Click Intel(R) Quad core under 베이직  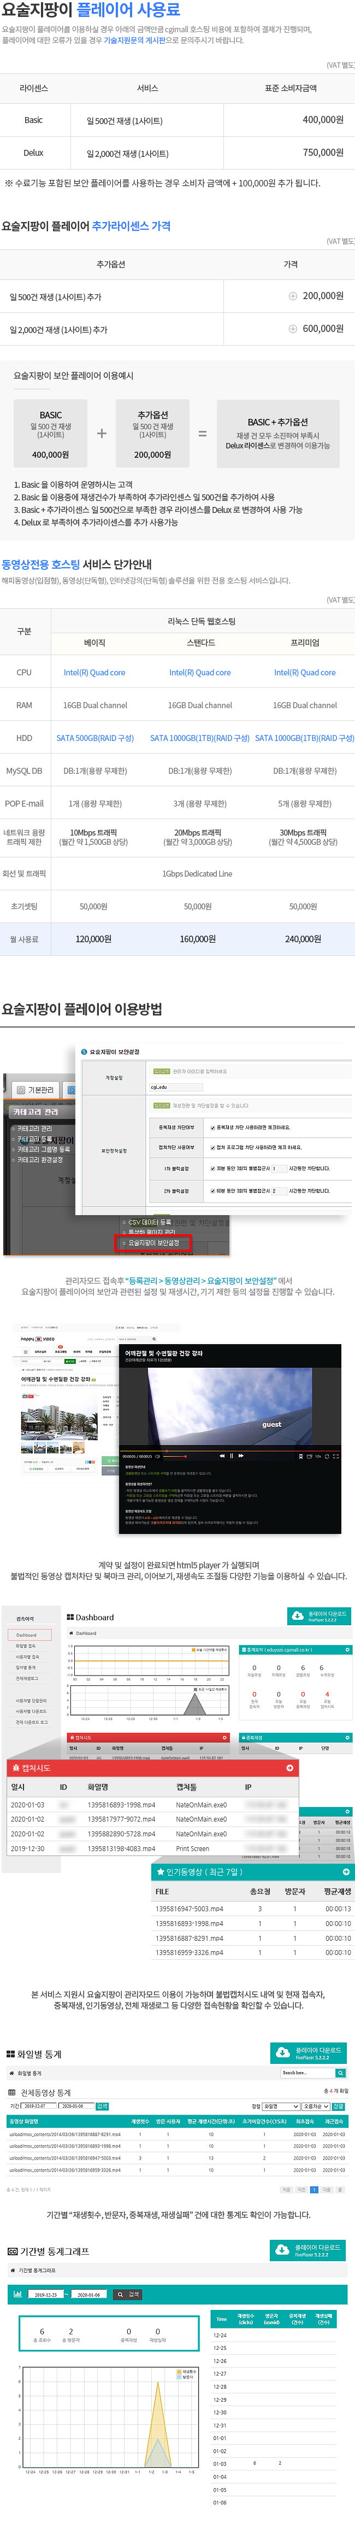[94, 672]
